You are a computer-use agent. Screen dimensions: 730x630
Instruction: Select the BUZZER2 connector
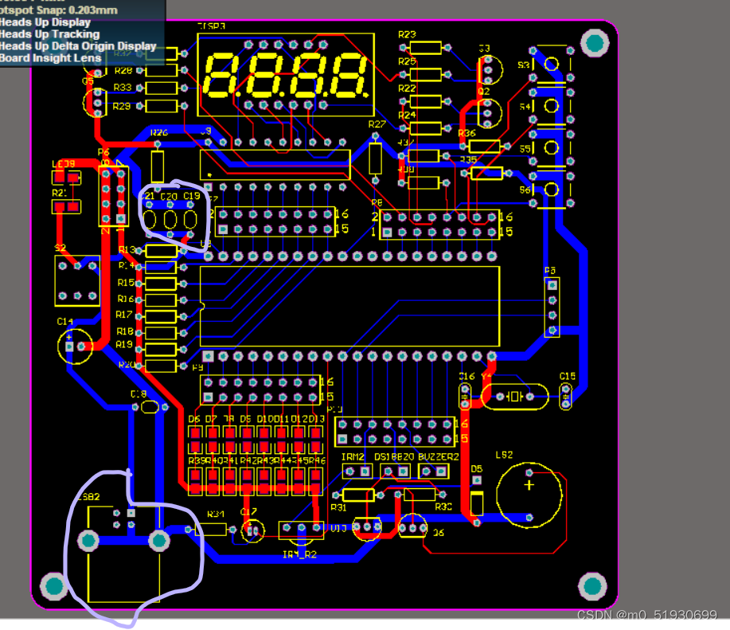(x=433, y=472)
